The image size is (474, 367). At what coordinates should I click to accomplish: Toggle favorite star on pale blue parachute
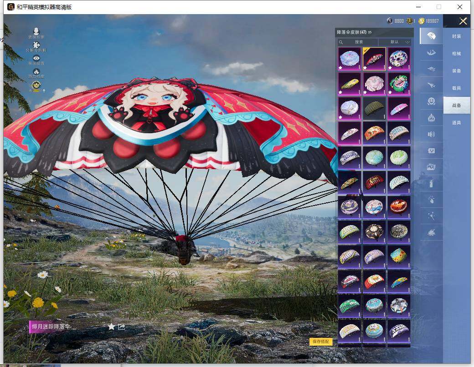(x=340, y=68)
